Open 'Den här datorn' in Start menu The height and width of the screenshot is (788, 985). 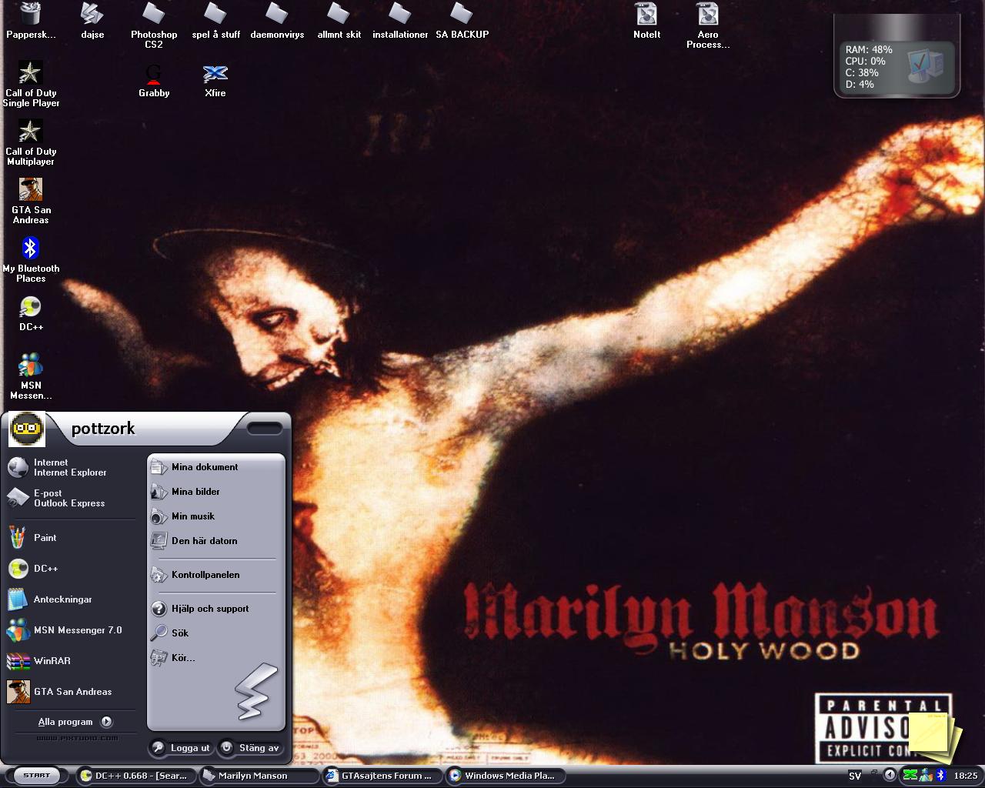pyautogui.click(x=215, y=540)
